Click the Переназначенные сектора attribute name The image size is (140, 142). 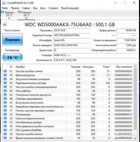tap(31, 83)
